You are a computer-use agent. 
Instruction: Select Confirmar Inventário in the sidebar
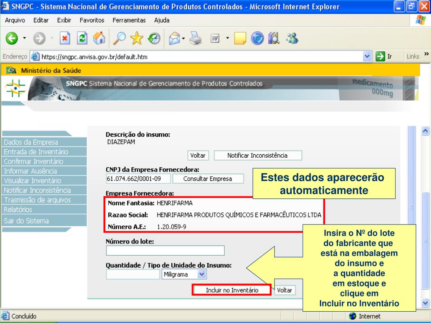click(44, 161)
